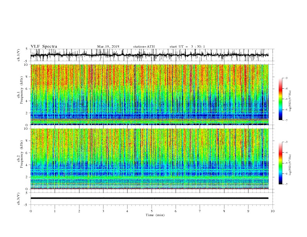Click the 'station=ATH' label
Screen dimensions: 307x237
(x=144, y=46)
